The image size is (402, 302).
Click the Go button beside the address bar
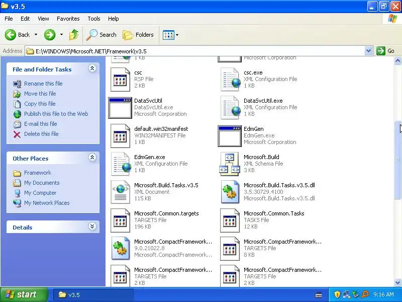coord(385,51)
